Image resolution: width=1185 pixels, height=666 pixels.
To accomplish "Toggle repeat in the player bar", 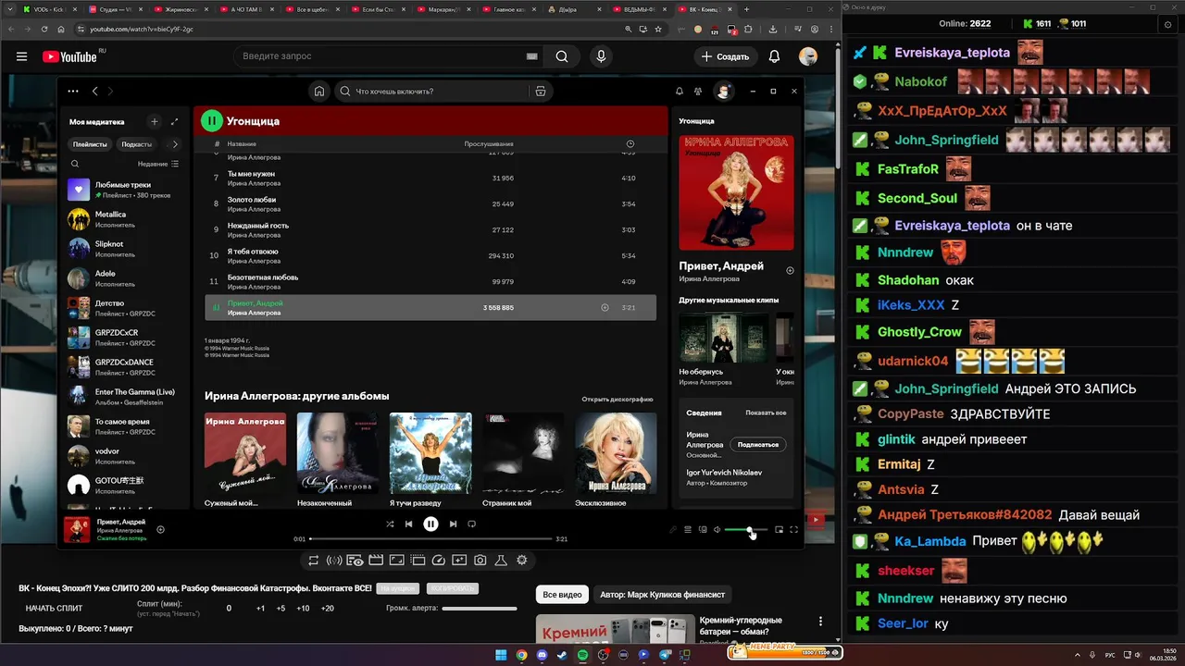I will click(x=471, y=524).
